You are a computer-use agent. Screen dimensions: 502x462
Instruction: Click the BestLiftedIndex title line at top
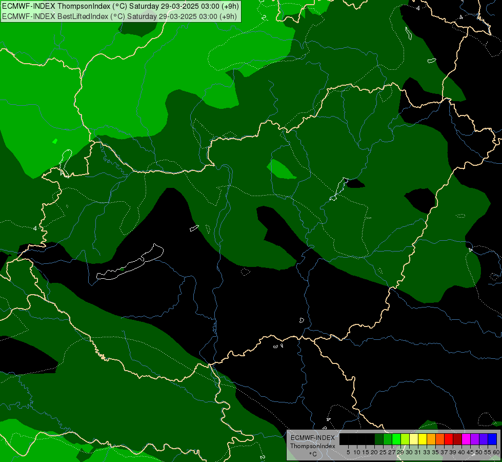(119, 16)
